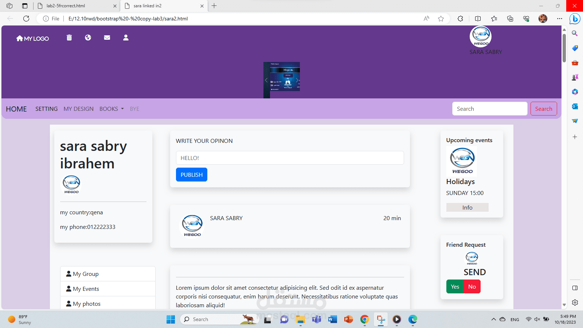The image size is (583, 328).
Task: Open the sidebar Tools briefcase icon
Action: coord(575,63)
